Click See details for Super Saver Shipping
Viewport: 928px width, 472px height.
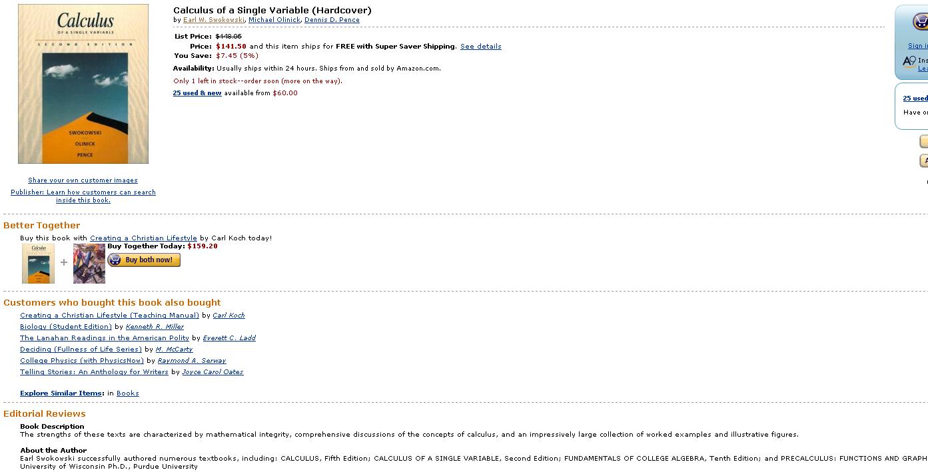pyautogui.click(x=480, y=47)
